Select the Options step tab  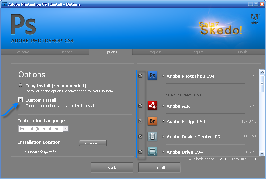(111, 52)
